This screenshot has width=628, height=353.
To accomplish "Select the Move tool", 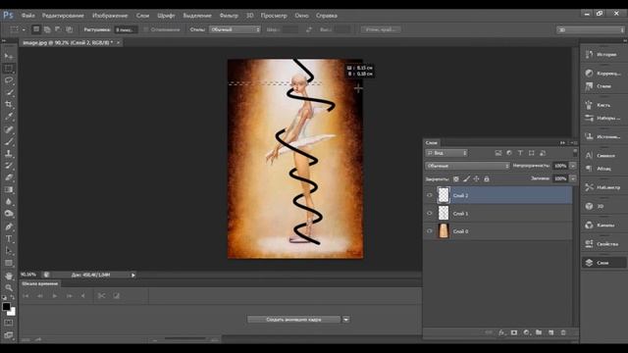I will tap(9, 56).
